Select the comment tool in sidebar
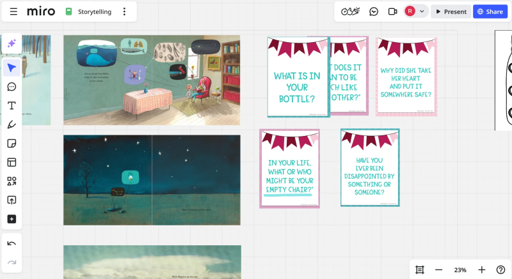 tap(12, 87)
